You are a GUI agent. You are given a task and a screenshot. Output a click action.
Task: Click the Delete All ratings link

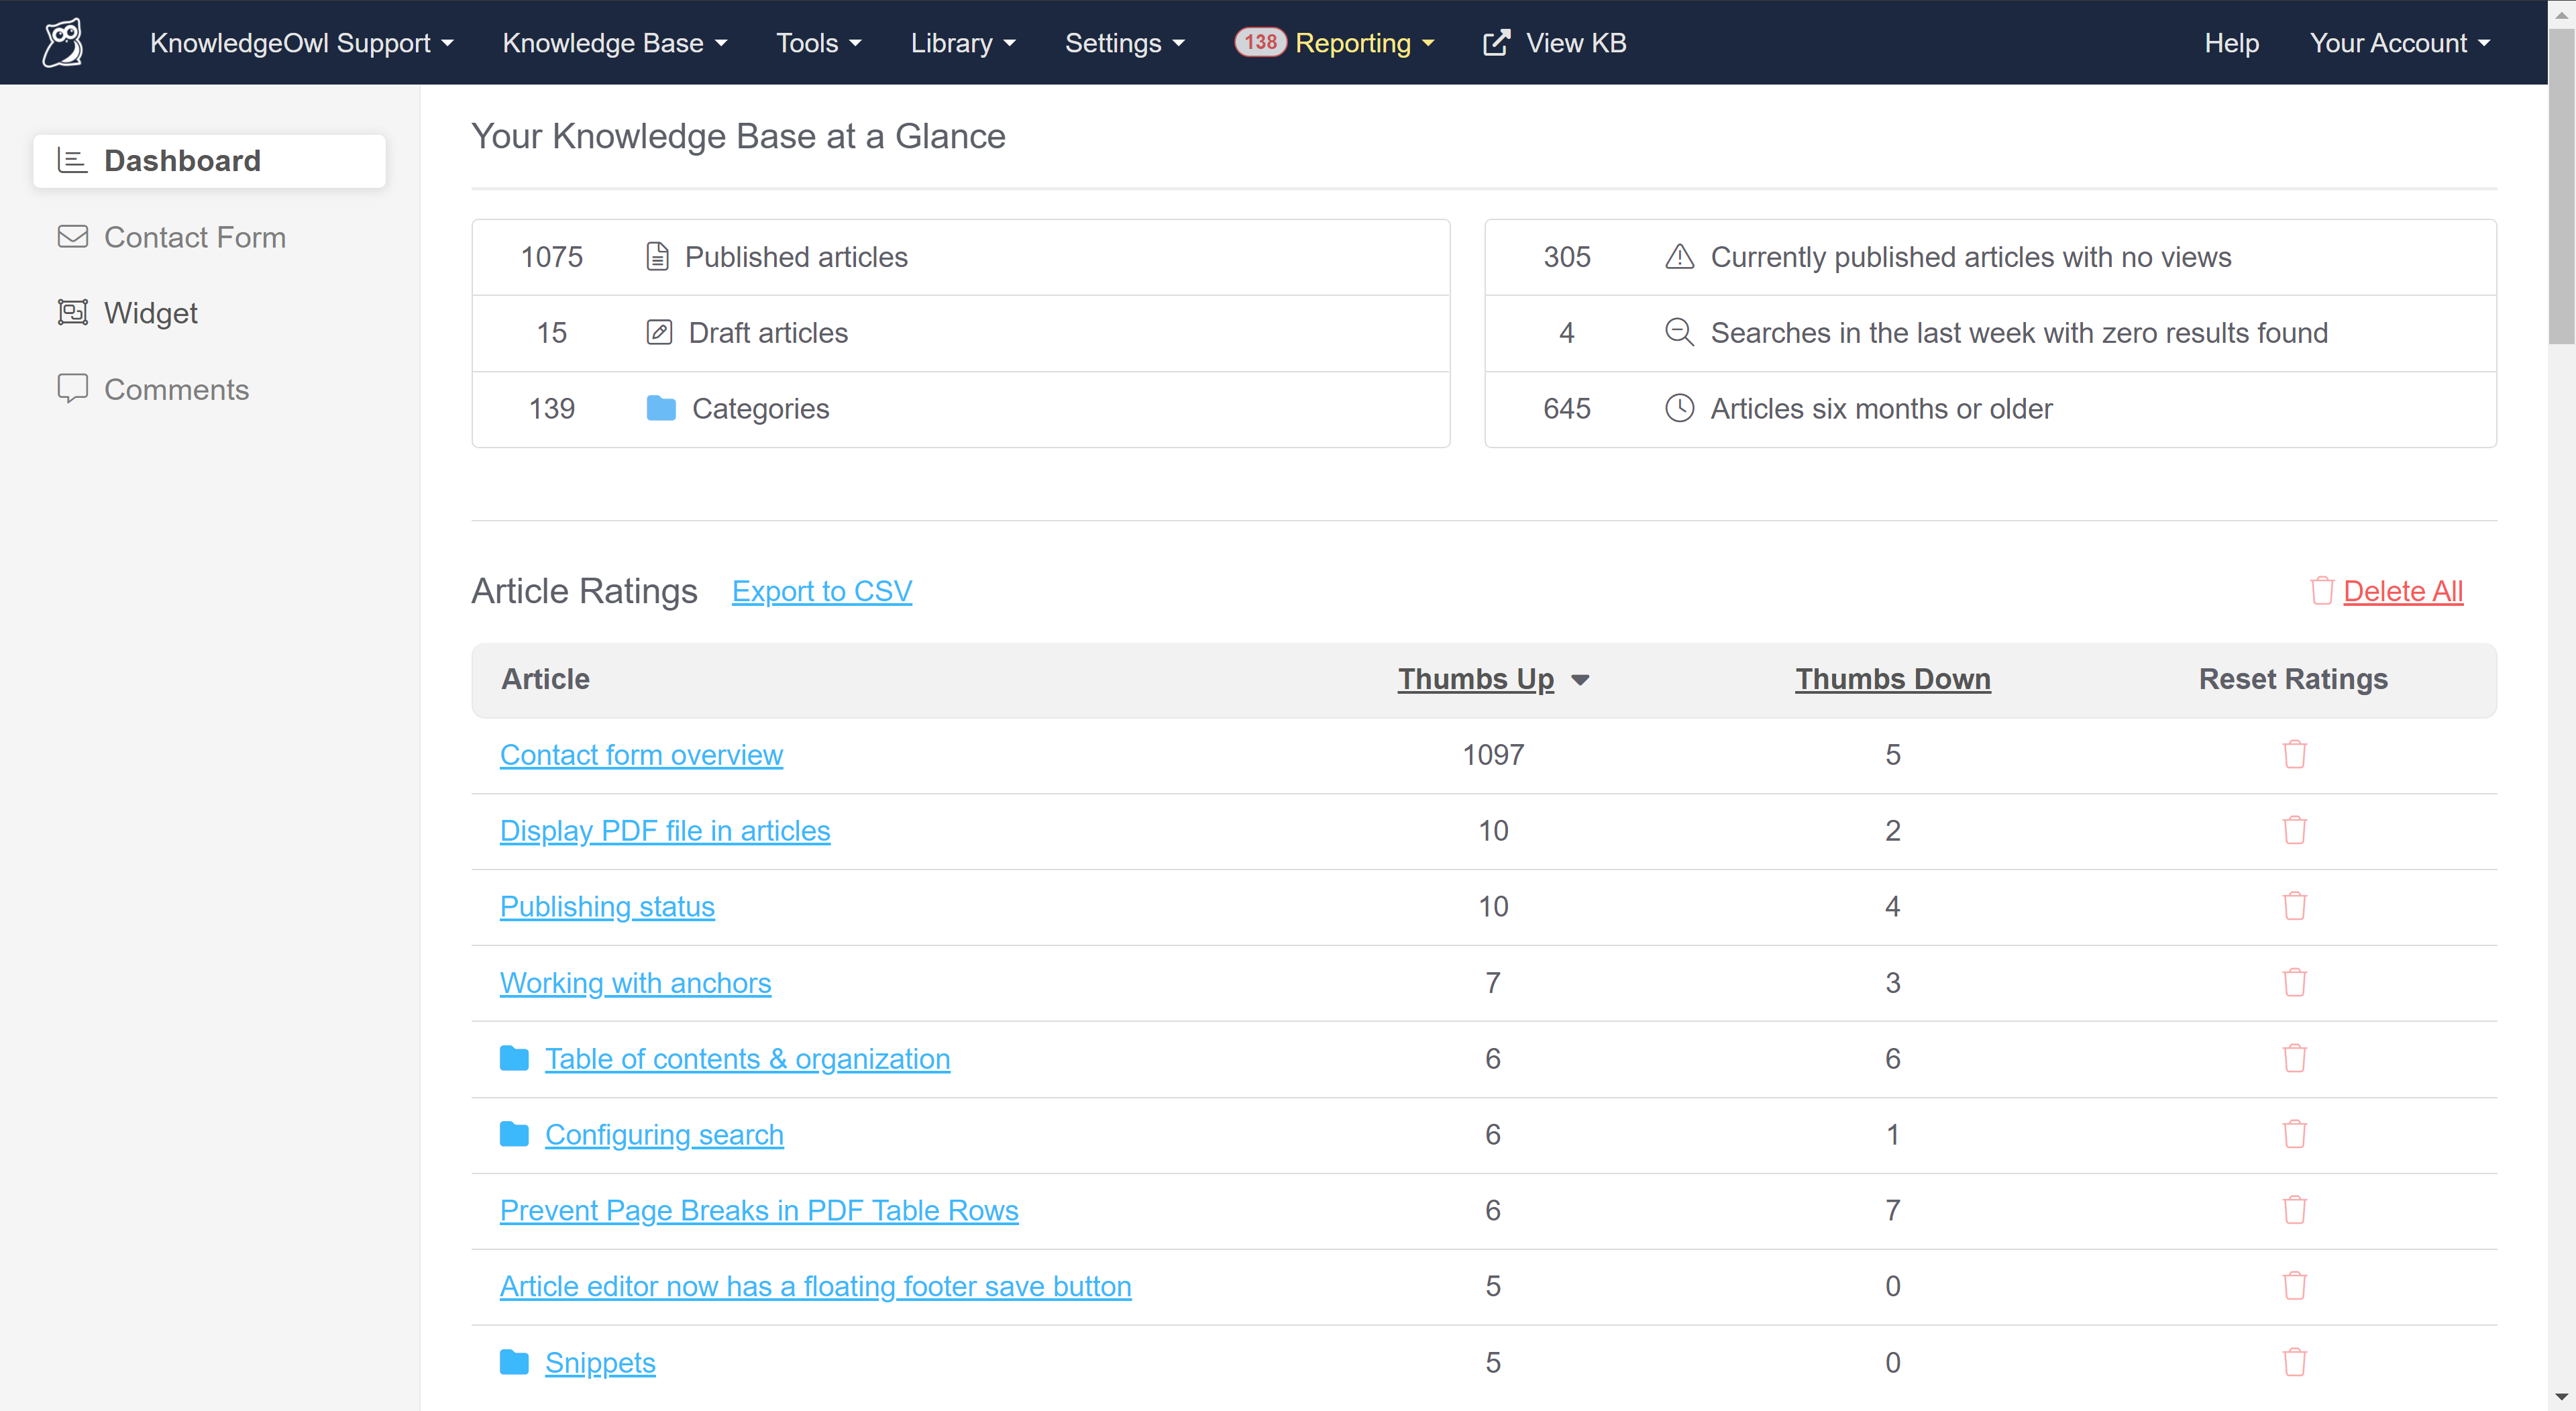pyautogui.click(x=2402, y=591)
